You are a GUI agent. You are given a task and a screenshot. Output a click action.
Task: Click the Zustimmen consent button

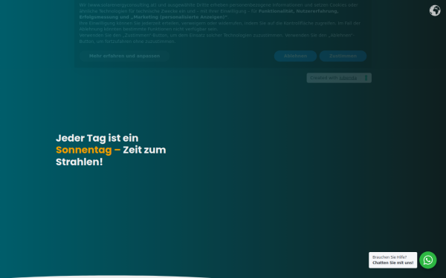pos(343,56)
